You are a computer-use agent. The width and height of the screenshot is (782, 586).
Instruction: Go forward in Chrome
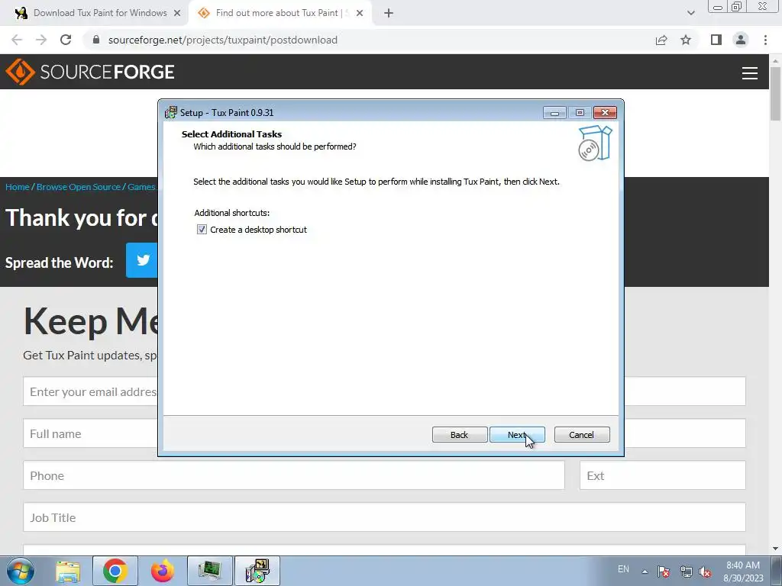click(41, 40)
